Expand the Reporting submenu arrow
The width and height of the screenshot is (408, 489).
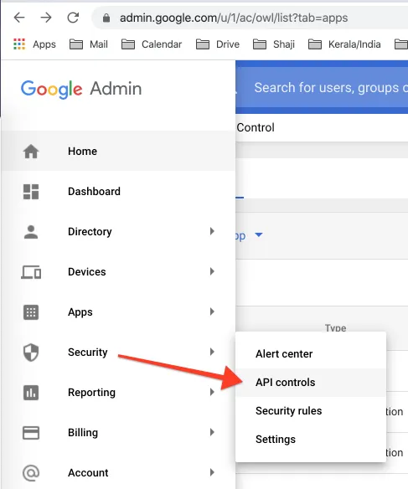coord(212,392)
